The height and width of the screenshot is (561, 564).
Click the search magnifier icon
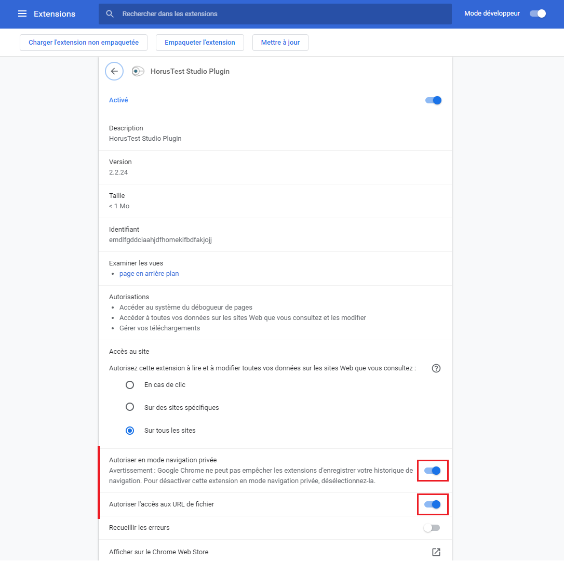(x=110, y=14)
